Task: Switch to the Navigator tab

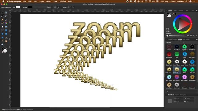Action: (x=183, y=95)
